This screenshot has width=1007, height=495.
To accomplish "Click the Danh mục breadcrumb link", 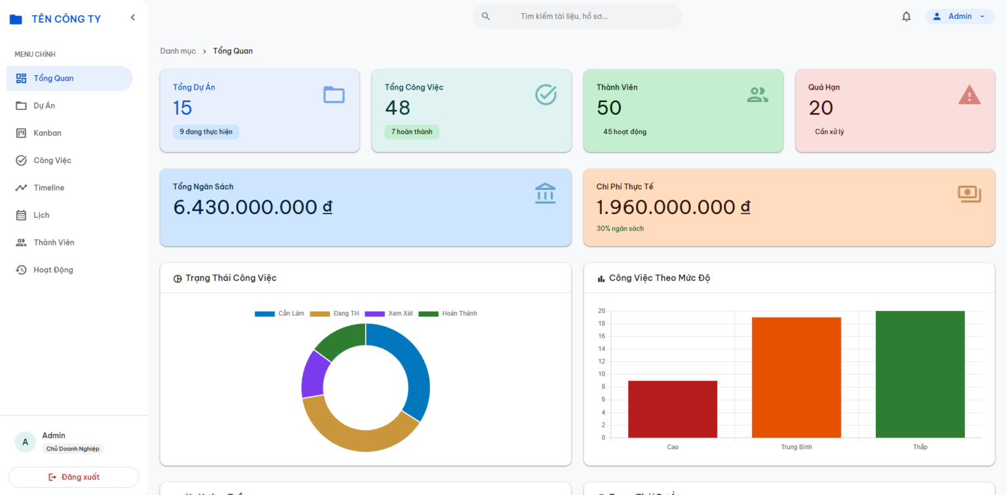I will pyautogui.click(x=178, y=51).
